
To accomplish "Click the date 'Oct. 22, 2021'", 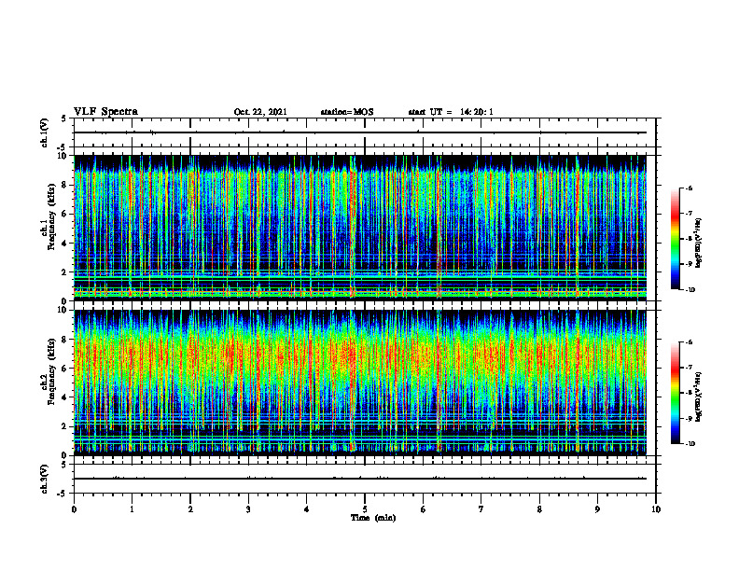I will 260,112.
